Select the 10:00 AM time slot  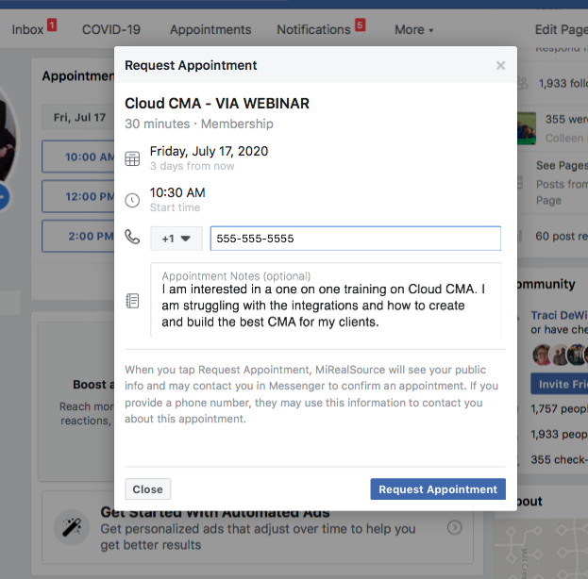coord(78,157)
